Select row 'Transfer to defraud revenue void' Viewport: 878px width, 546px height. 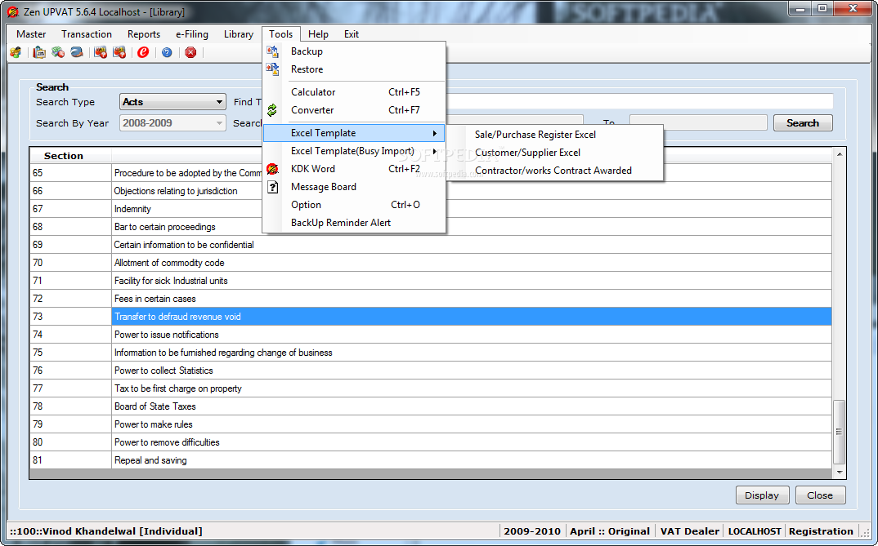tap(431, 317)
